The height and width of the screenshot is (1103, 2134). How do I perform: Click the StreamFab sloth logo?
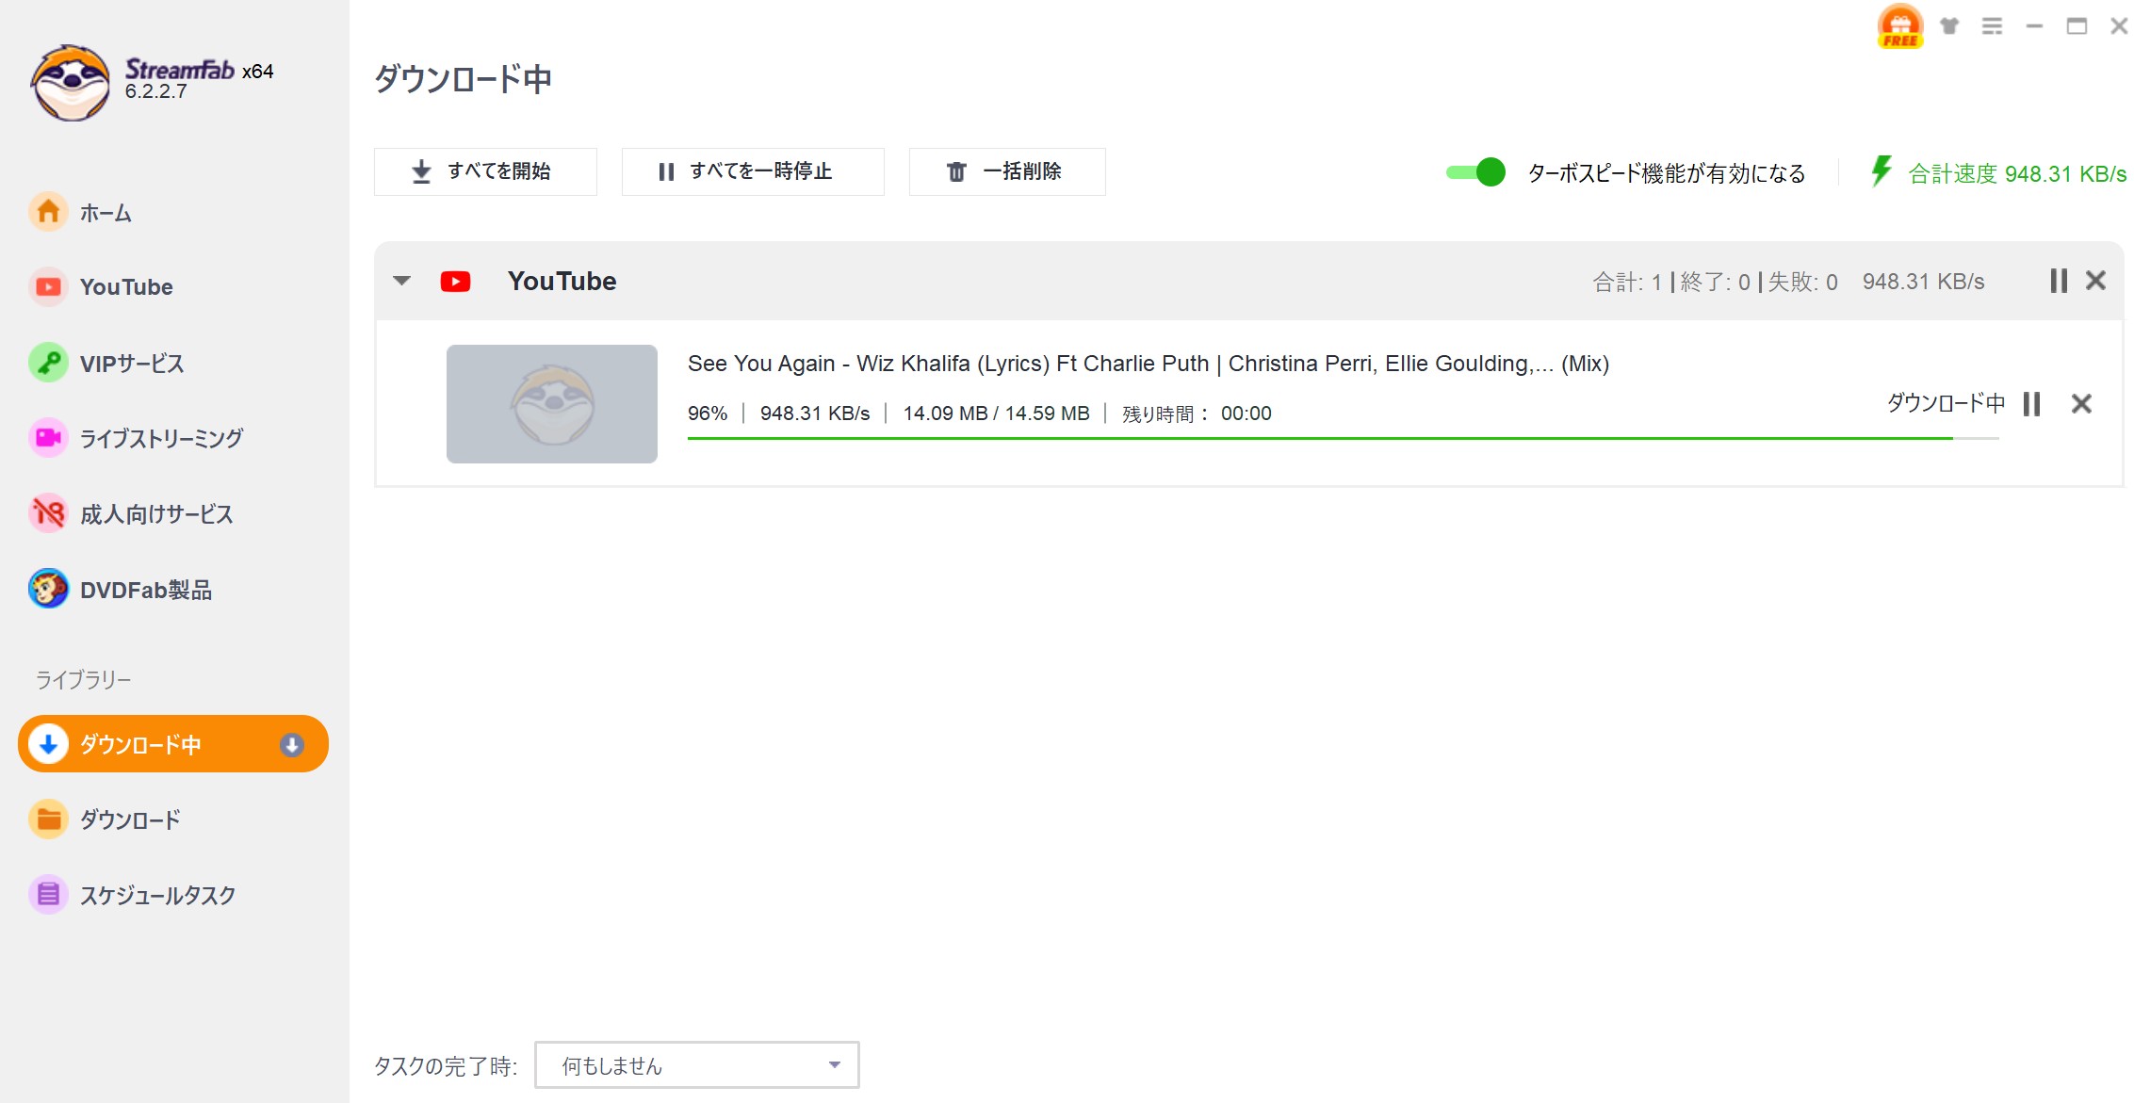pyautogui.click(x=71, y=83)
